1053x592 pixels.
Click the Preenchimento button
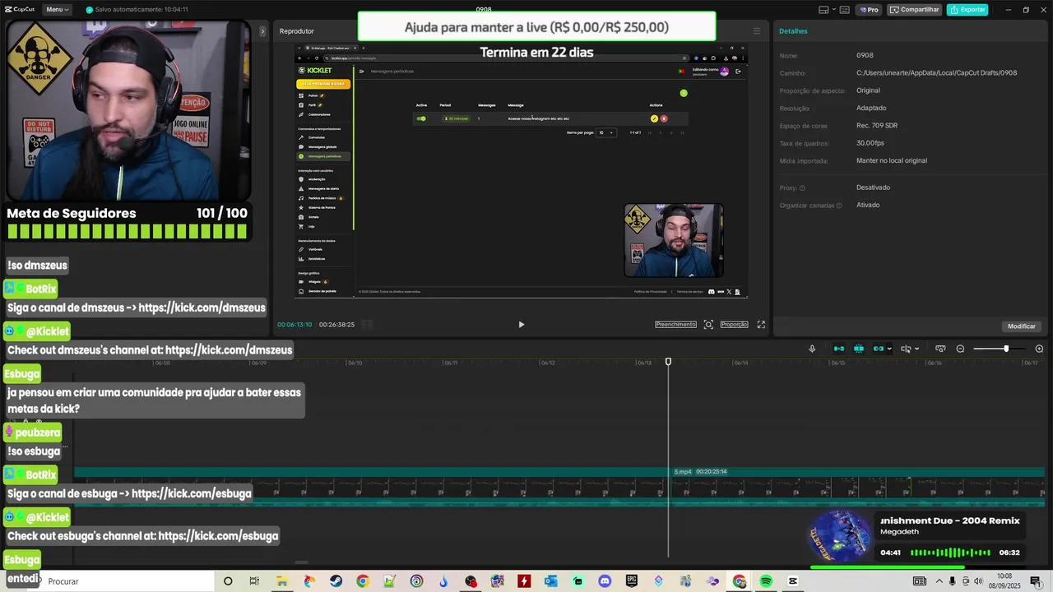[675, 325]
